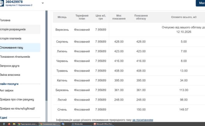
Task: Click the Червень month cell
Action: (62, 61)
